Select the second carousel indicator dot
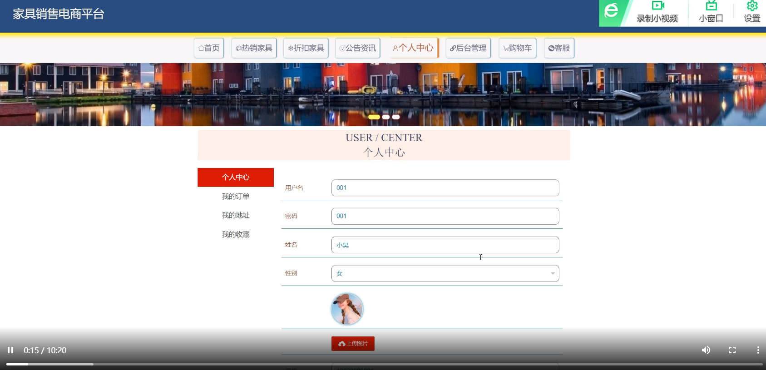The image size is (766, 370). (386, 117)
